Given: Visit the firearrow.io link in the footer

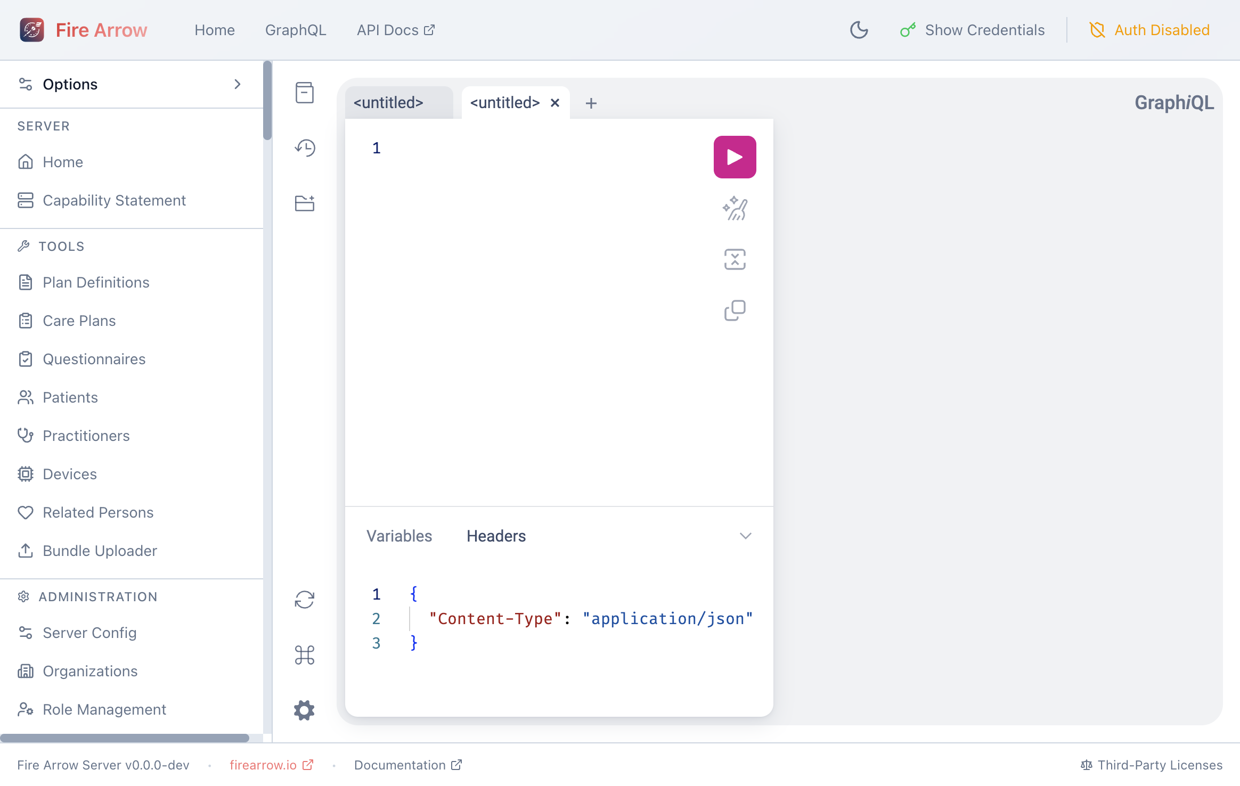Looking at the screenshot, I should [x=264, y=765].
